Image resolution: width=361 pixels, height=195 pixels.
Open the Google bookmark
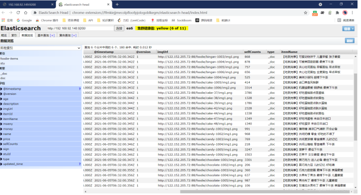click(24, 20)
